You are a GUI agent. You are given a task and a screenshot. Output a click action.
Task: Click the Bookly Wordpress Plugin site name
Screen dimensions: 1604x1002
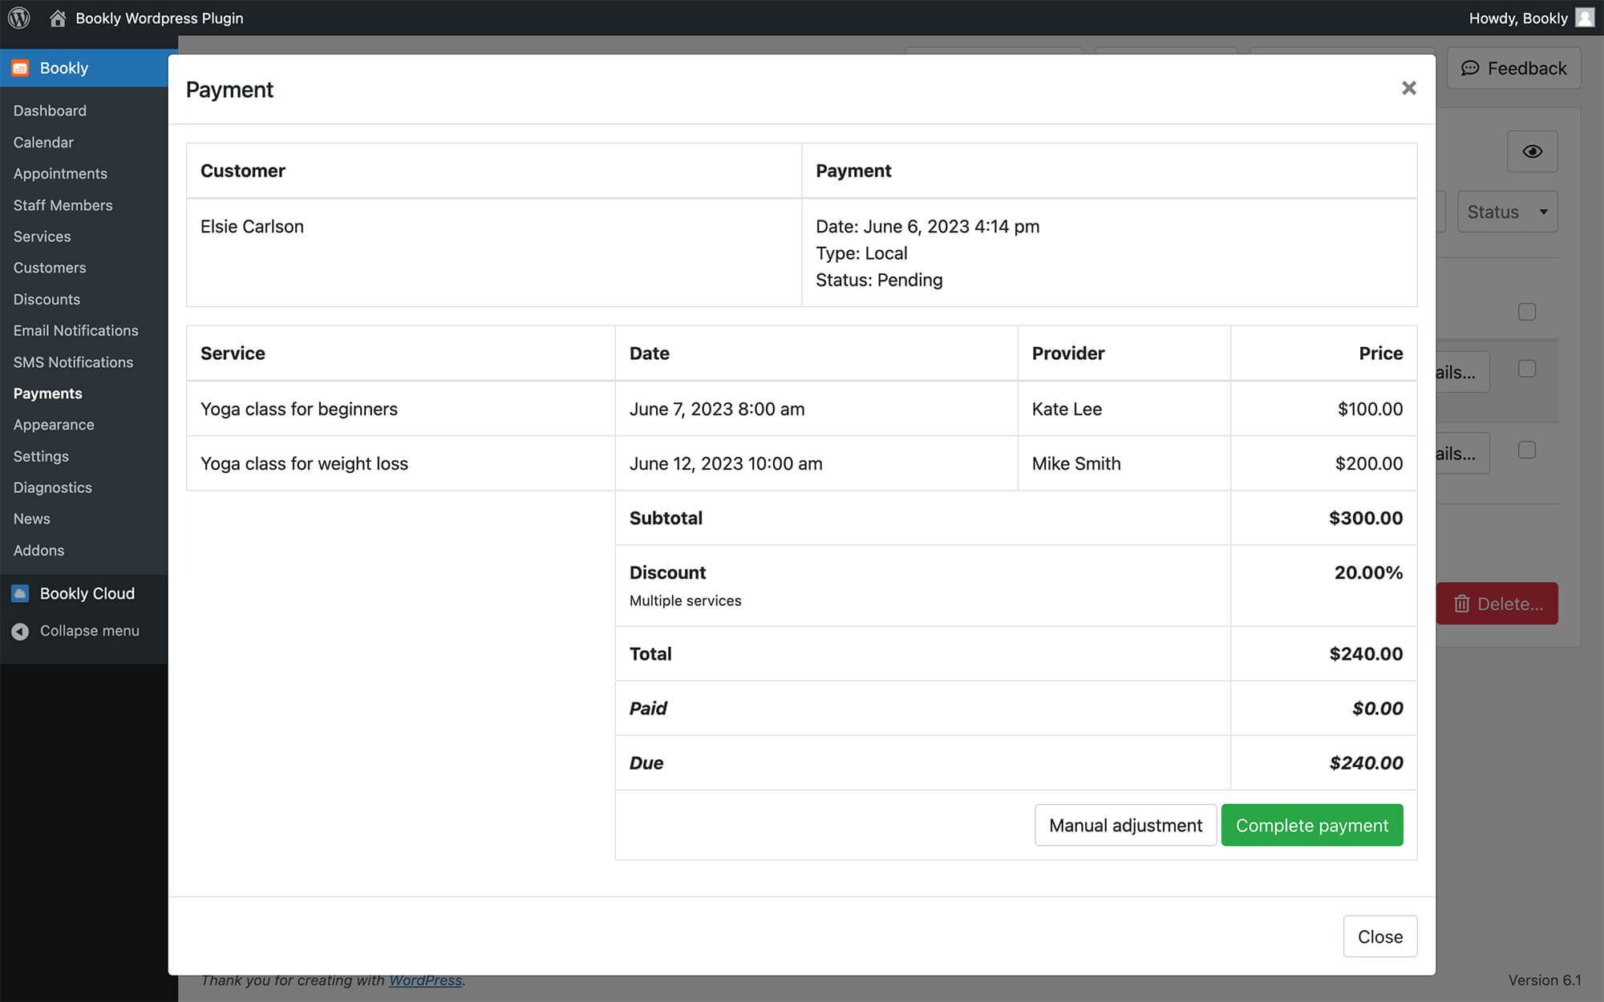tap(159, 18)
